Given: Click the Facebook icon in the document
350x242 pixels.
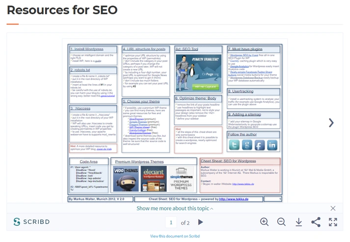Looking at the screenshot, I should coord(260,145).
